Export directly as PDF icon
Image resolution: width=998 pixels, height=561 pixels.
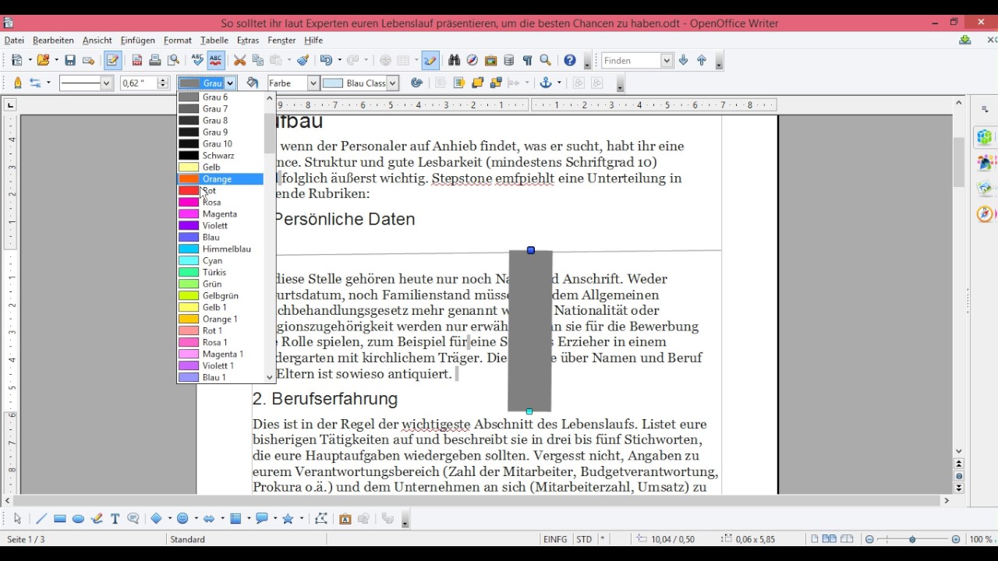[137, 60]
